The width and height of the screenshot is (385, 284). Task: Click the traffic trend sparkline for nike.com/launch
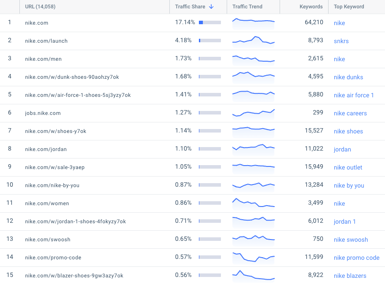[254, 41]
